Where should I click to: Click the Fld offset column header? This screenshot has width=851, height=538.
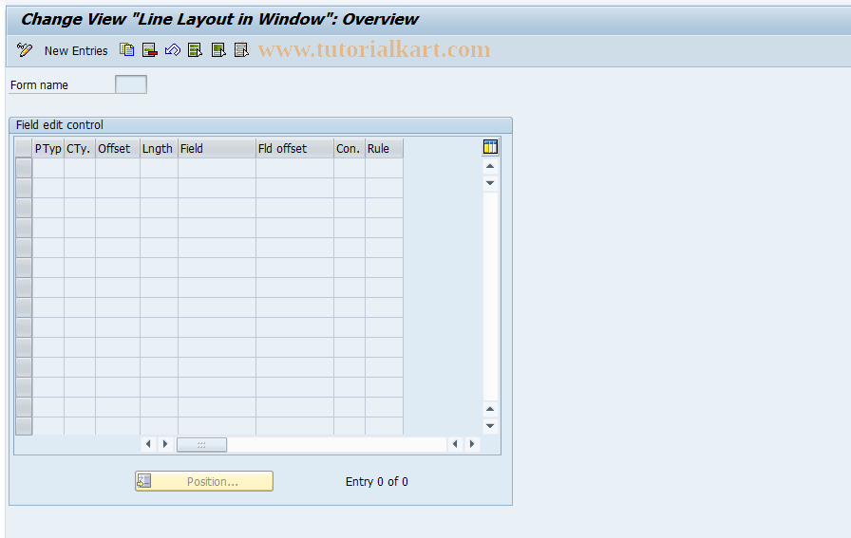294,149
